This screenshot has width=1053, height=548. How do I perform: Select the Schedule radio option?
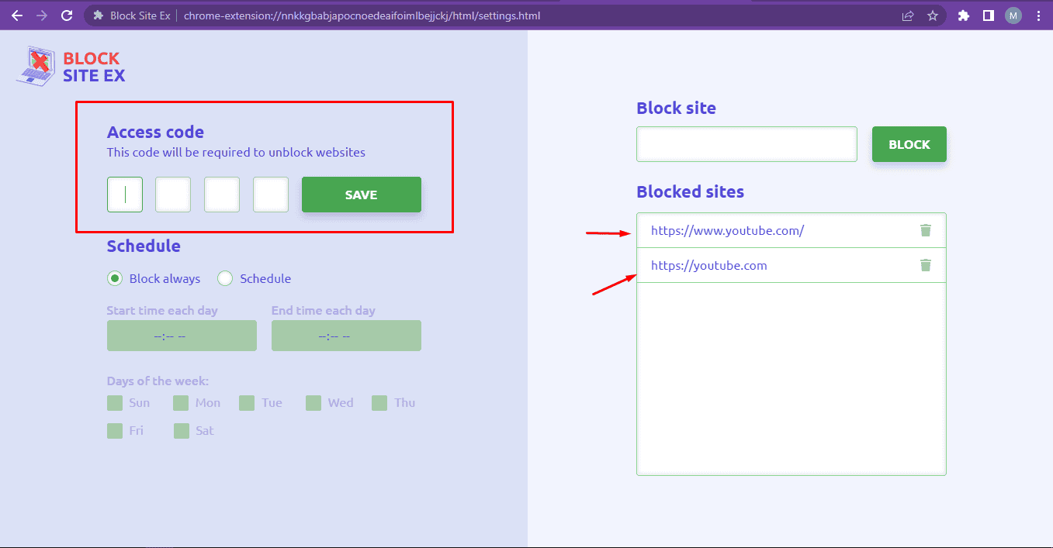click(x=224, y=278)
